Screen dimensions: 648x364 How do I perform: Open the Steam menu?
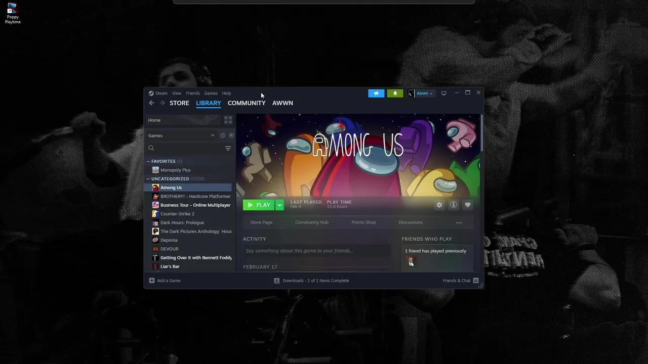tap(161, 93)
